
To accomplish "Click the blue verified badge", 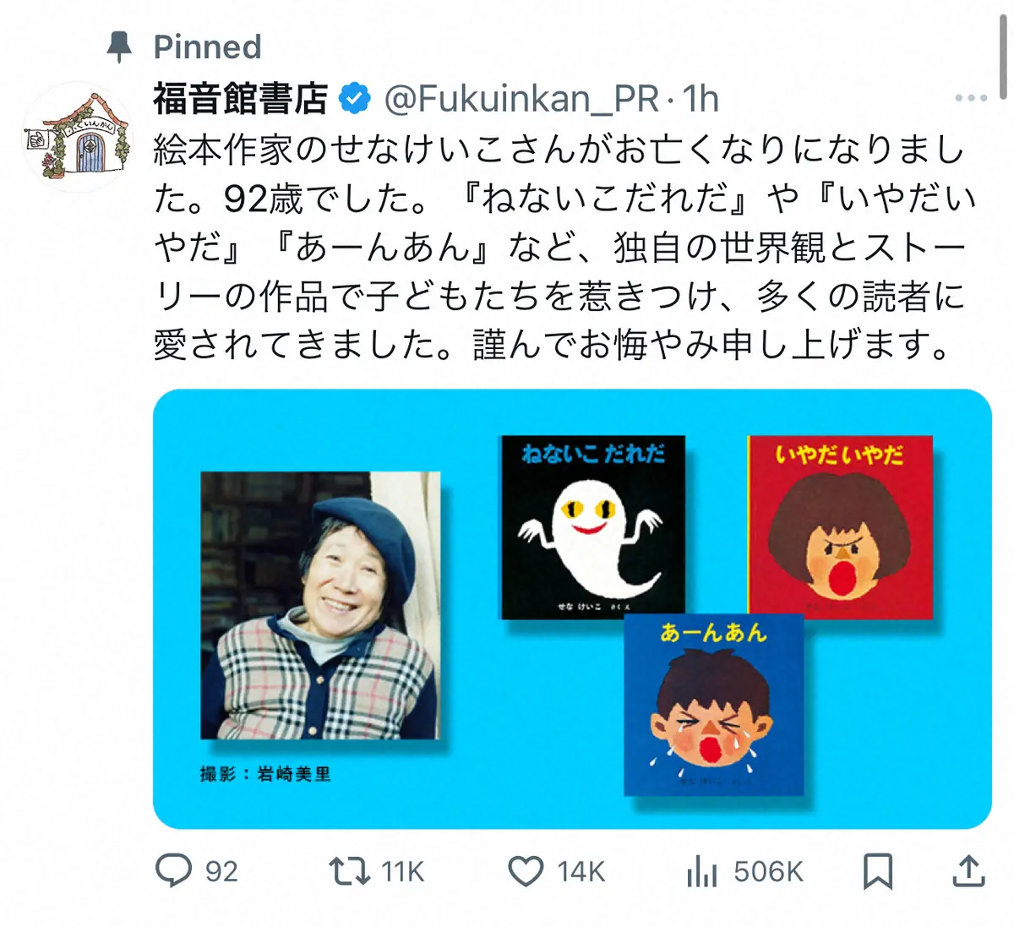I will [355, 99].
